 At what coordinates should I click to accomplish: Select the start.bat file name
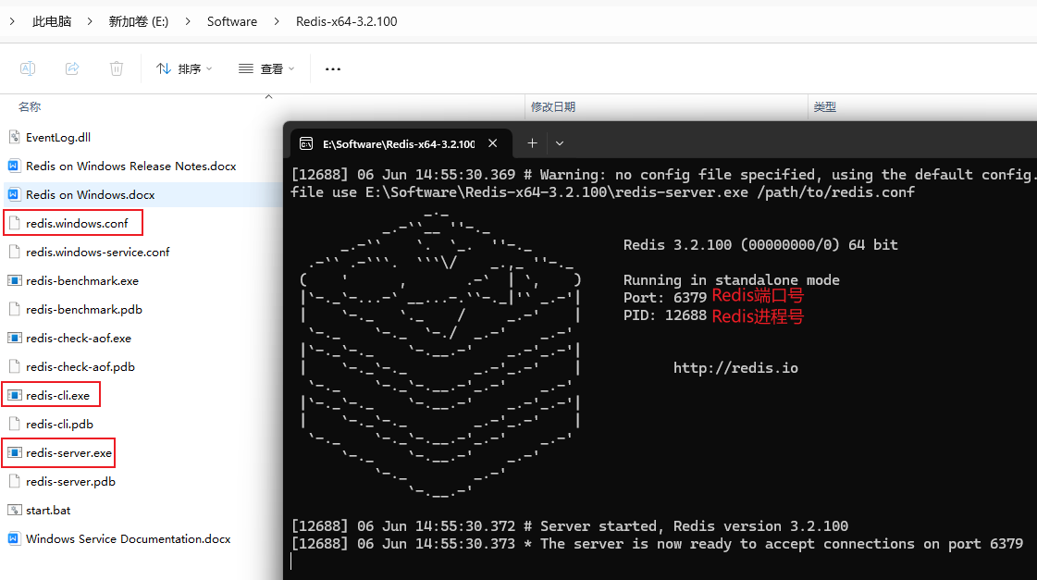pyautogui.click(x=48, y=510)
